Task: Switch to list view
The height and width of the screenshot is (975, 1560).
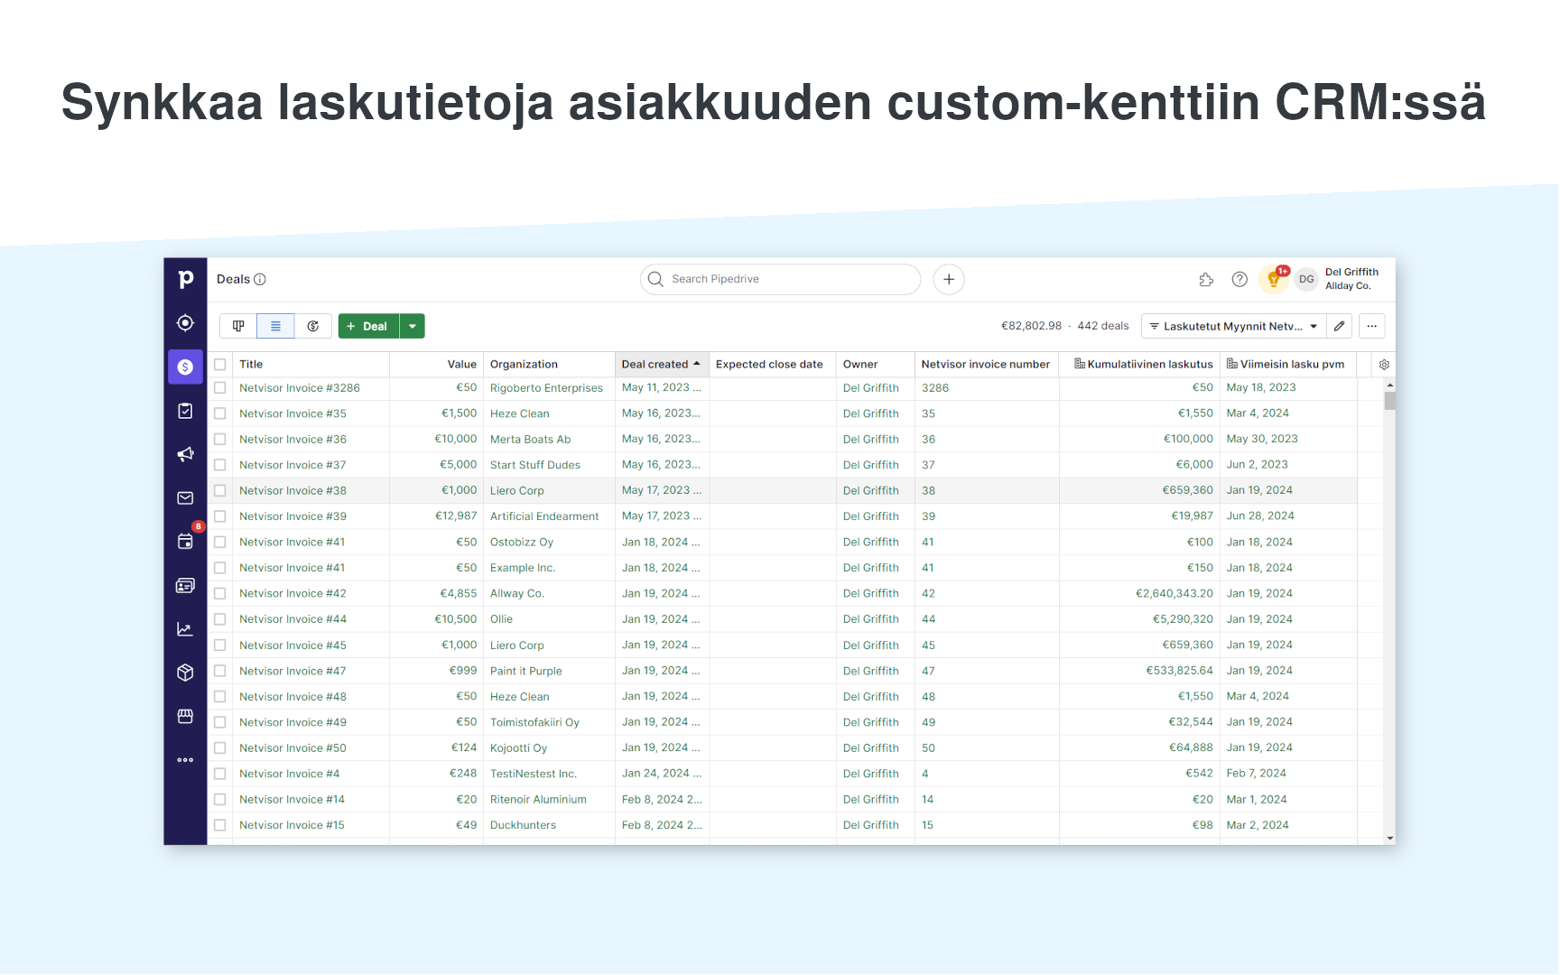Action: coord(275,326)
